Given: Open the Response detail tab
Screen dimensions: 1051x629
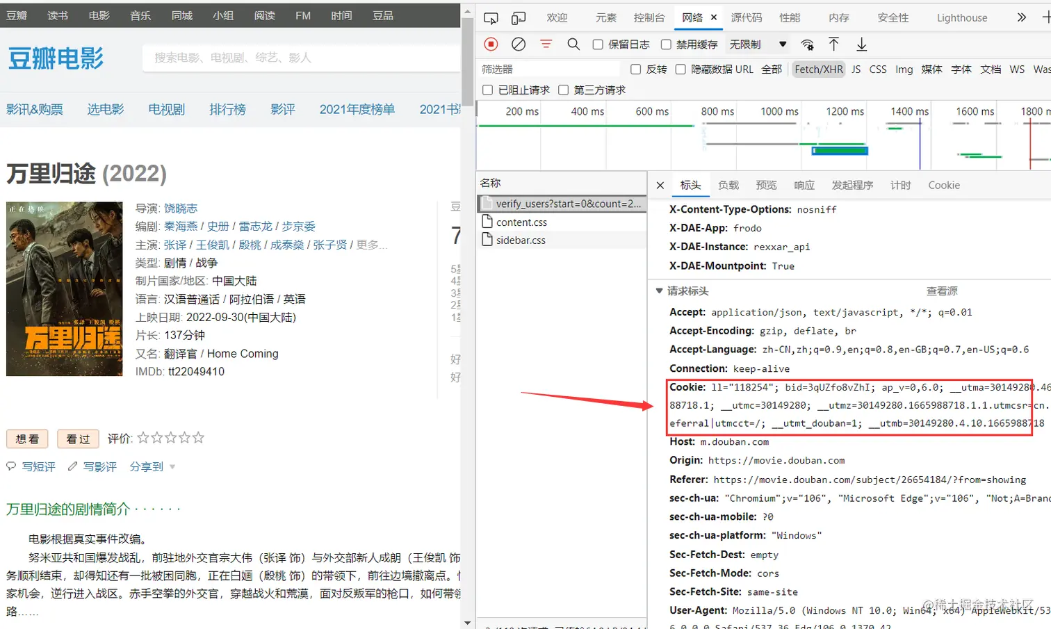Looking at the screenshot, I should click(804, 185).
